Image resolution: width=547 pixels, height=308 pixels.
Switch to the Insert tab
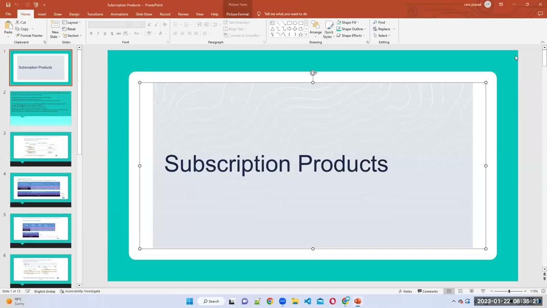tap(42, 14)
